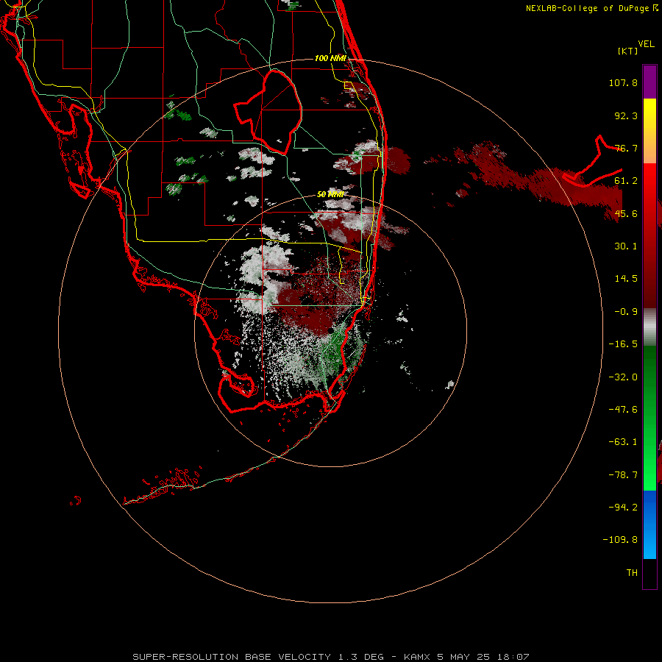This screenshot has height=662, width=662.
Task: Select the 45.6 velocity scale label
Action: (x=626, y=213)
